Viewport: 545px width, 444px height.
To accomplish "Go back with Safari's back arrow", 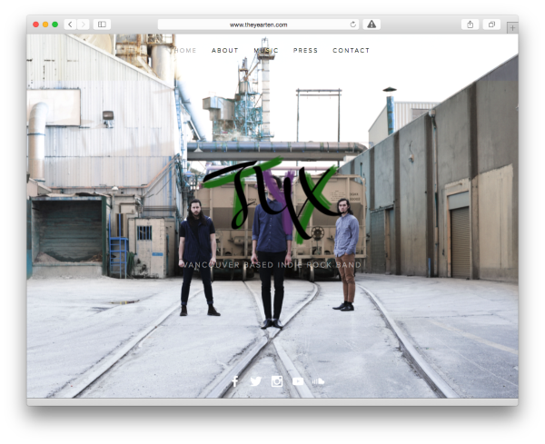I will click(x=70, y=25).
